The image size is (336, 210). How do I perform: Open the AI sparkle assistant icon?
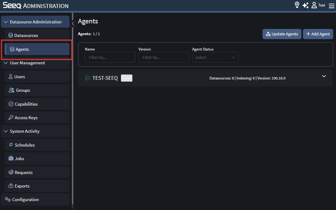coord(305,5)
